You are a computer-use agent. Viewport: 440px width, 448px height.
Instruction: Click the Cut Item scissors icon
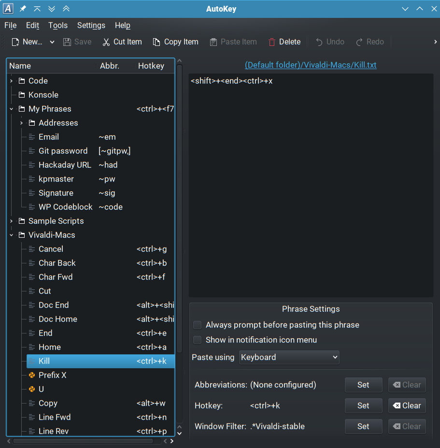pos(106,42)
